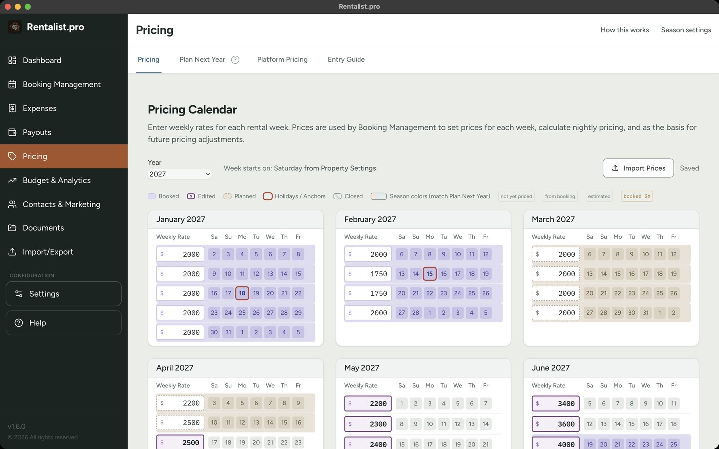Click the 'estimated' legend tag
Image resolution: width=719 pixels, height=449 pixels.
point(599,196)
